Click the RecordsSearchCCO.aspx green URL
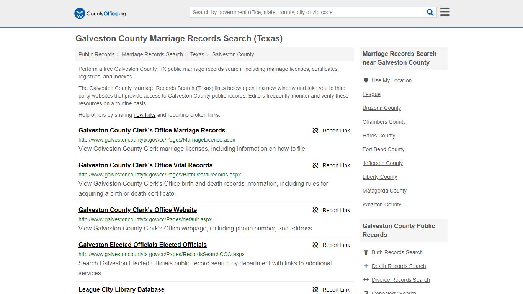Screen dimensions: 523x294 pyautogui.click(x=162, y=254)
